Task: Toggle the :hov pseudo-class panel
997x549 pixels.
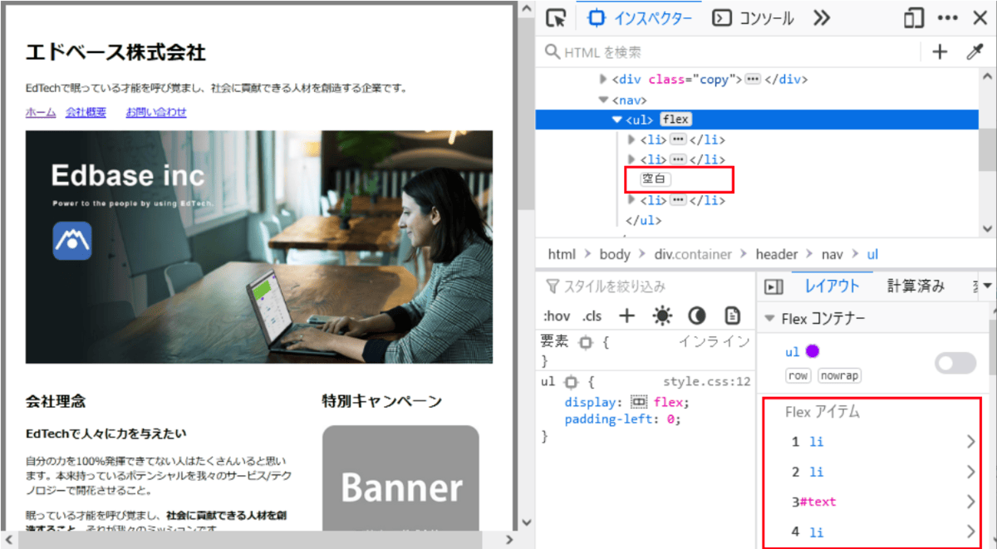Action: [557, 316]
